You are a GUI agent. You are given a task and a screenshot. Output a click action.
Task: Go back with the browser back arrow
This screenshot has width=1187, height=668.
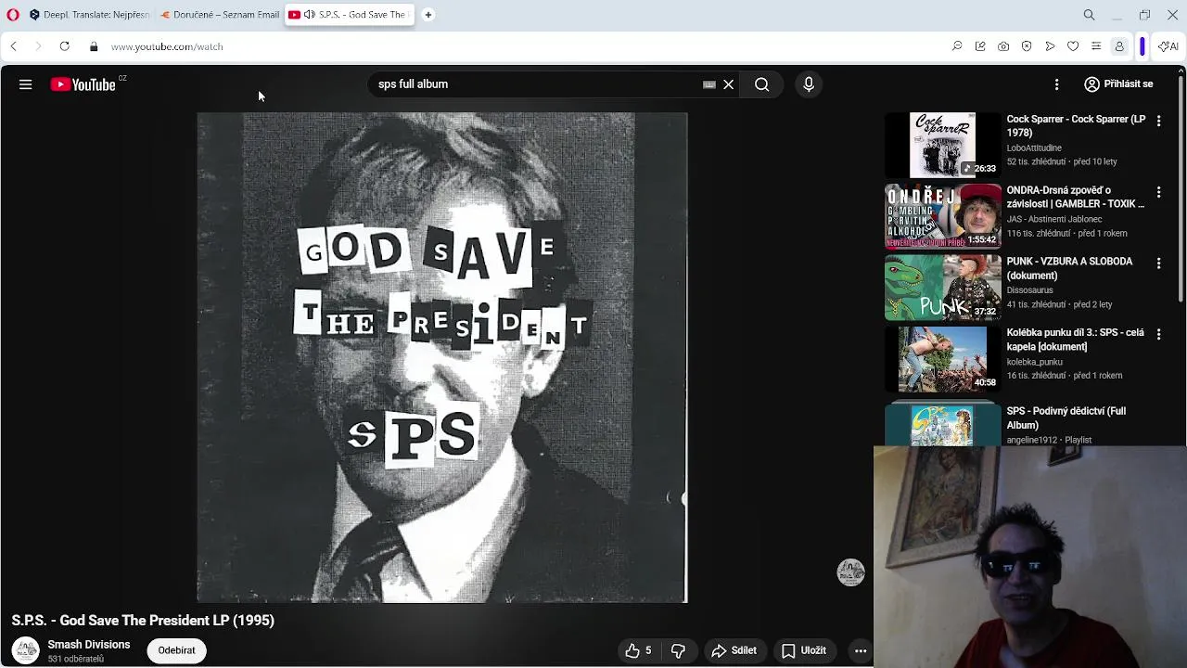point(13,46)
